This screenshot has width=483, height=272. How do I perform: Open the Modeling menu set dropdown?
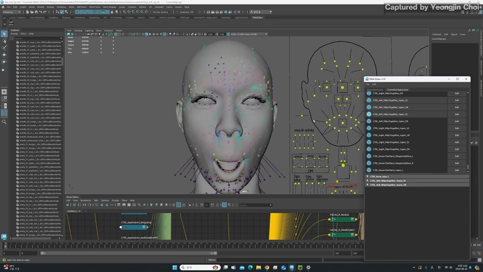pyautogui.click(x=13, y=12)
